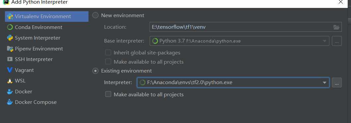
Task: Select the New environment radio button
Action: coord(95,15)
